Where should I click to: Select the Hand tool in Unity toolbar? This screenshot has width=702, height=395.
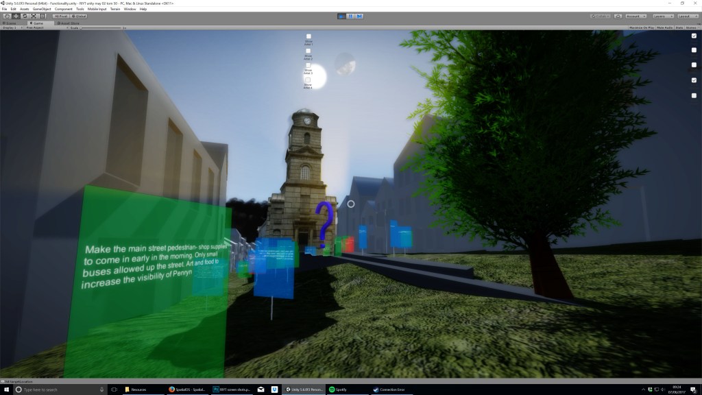(7, 15)
